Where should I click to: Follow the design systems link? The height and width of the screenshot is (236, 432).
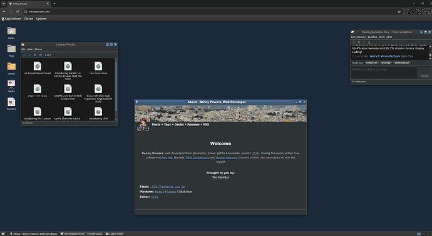227,158
